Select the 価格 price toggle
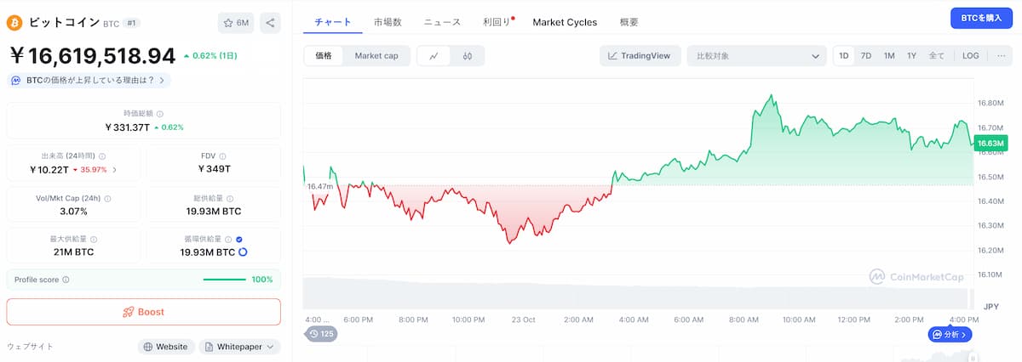The width and height of the screenshot is (1022, 362). tap(324, 56)
